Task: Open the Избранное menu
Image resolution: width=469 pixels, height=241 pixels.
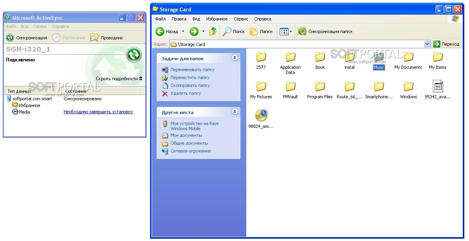Action: [x=217, y=19]
